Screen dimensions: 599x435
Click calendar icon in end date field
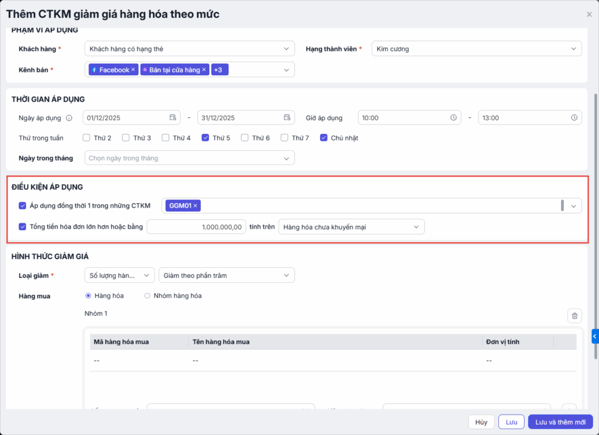pyautogui.click(x=287, y=118)
